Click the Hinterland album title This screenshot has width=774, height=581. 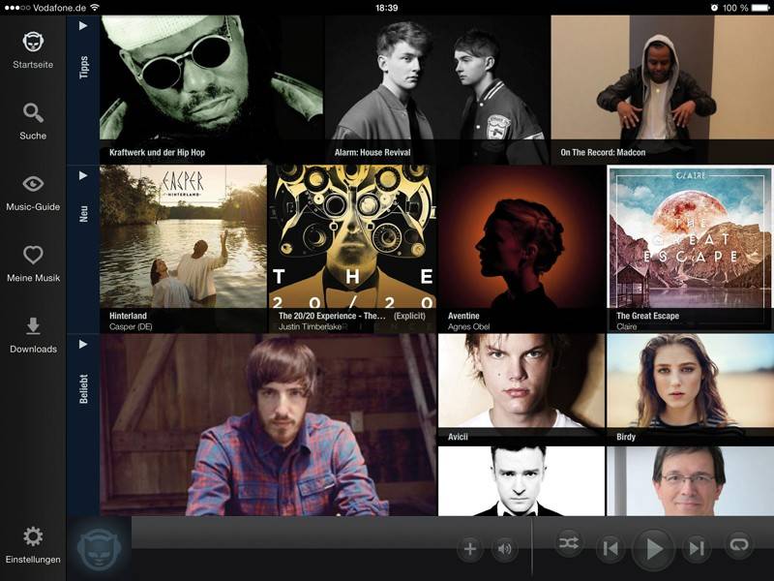(128, 316)
